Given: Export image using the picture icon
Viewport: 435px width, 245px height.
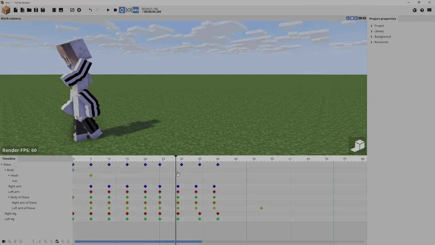Looking at the screenshot, I should (x=61, y=10).
